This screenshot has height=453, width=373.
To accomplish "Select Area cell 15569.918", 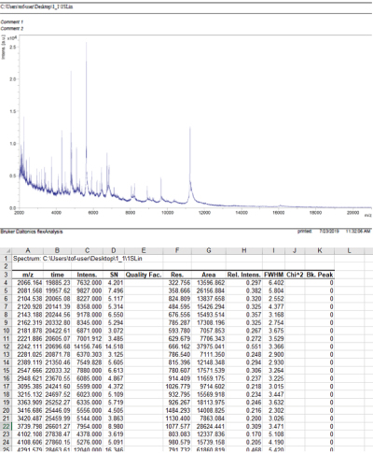I will coord(209,394).
